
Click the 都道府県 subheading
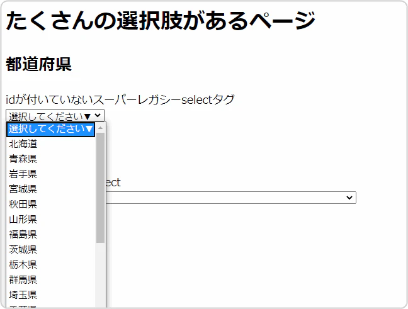point(39,64)
